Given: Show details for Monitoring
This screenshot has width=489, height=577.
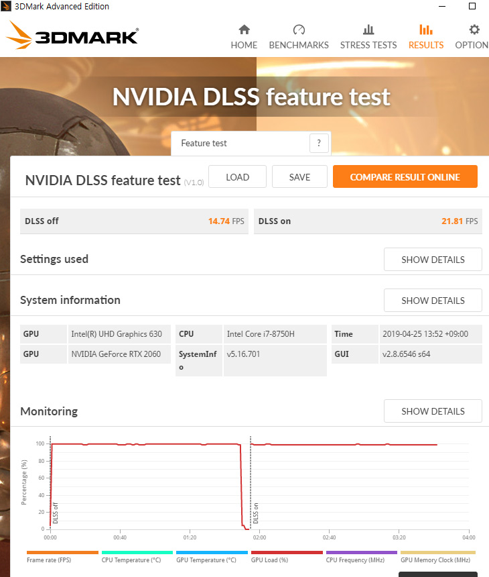Looking at the screenshot, I should (433, 411).
